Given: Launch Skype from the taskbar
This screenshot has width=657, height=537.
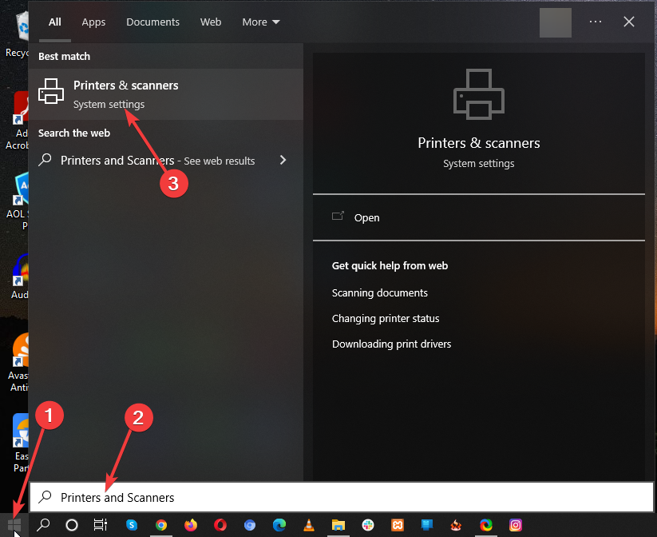Looking at the screenshot, I should pyautogui.click(x=132, y=525).
